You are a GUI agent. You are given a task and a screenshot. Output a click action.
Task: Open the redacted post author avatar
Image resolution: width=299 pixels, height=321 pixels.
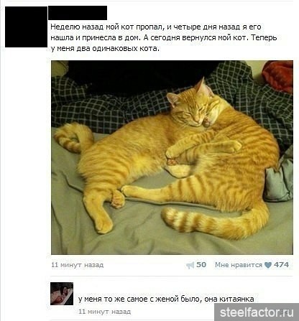pos(26,27)
